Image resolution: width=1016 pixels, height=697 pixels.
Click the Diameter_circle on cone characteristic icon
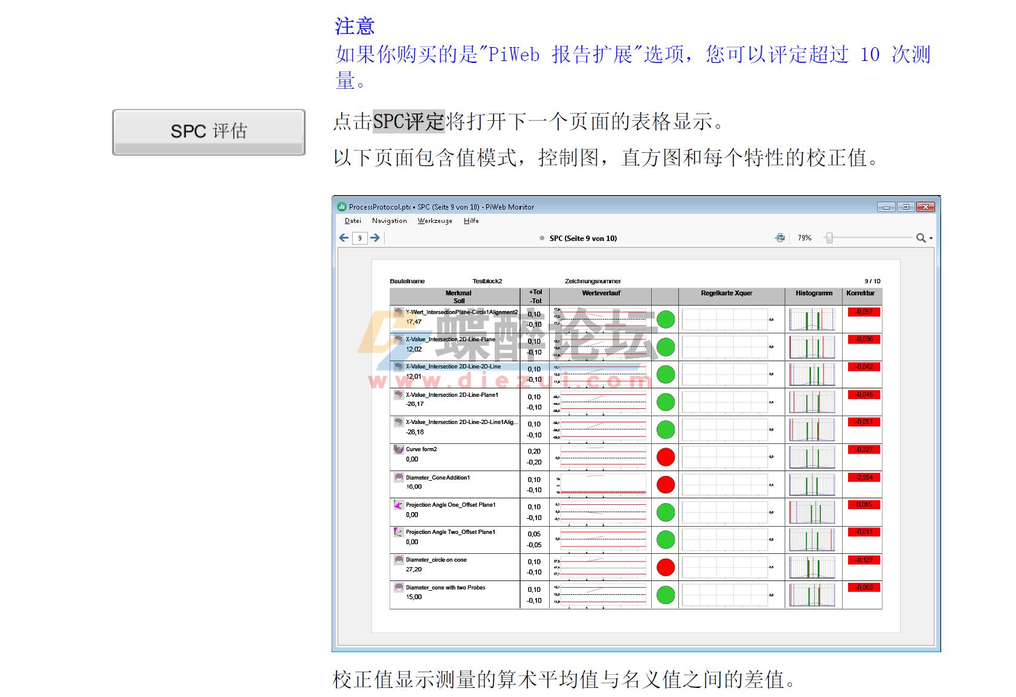(x=398, y=560)
